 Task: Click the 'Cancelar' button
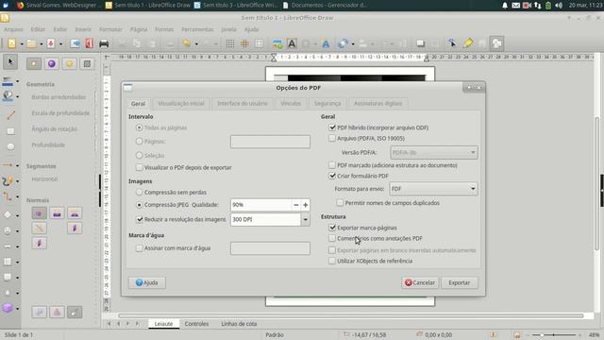point(420,282)
